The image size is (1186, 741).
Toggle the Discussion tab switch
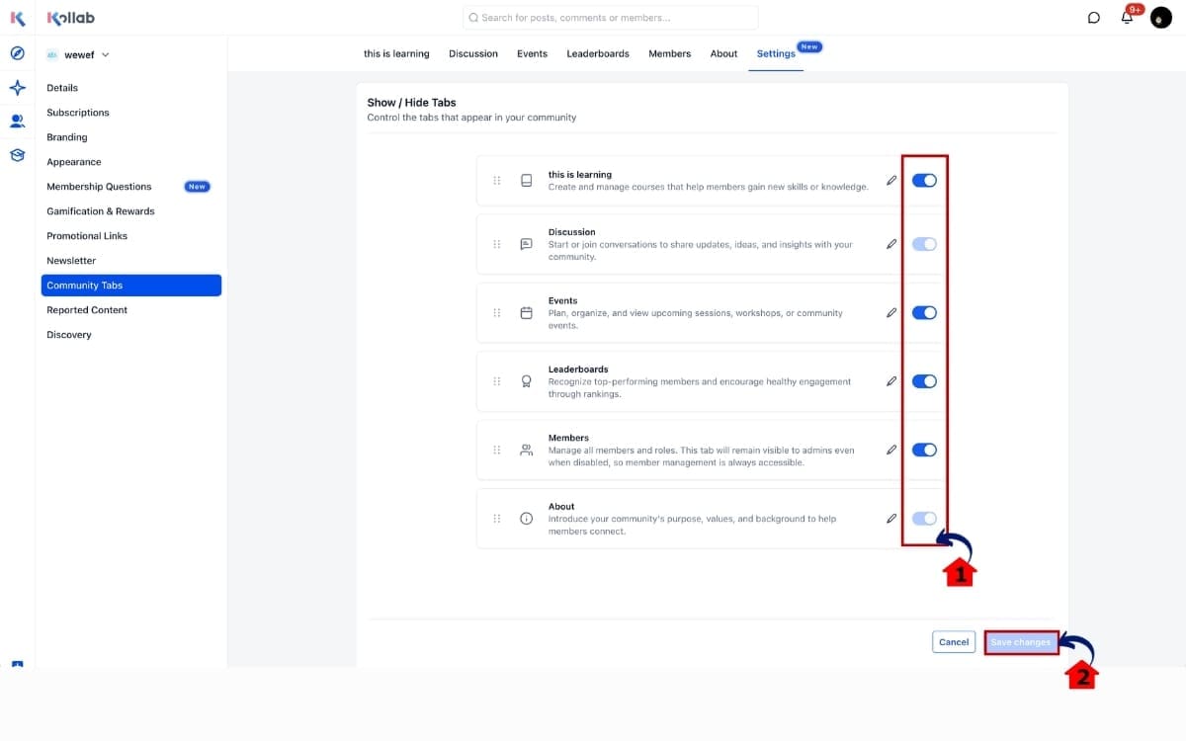[x=924, y=244]
